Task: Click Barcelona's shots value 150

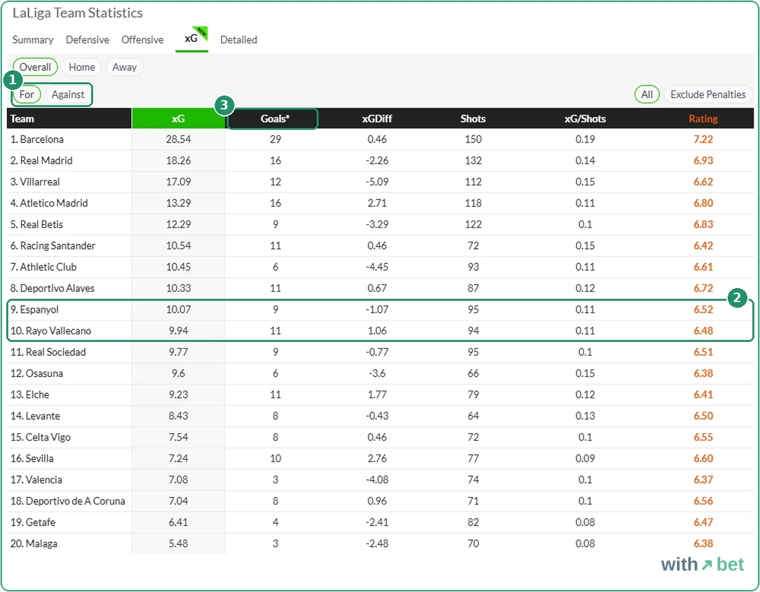Action: pos(473,139)
